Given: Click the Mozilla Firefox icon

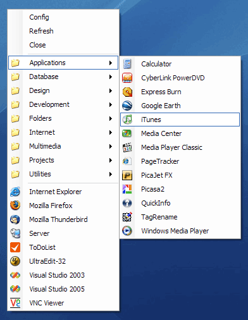Looking at the screenshot, I should point(15,206).
